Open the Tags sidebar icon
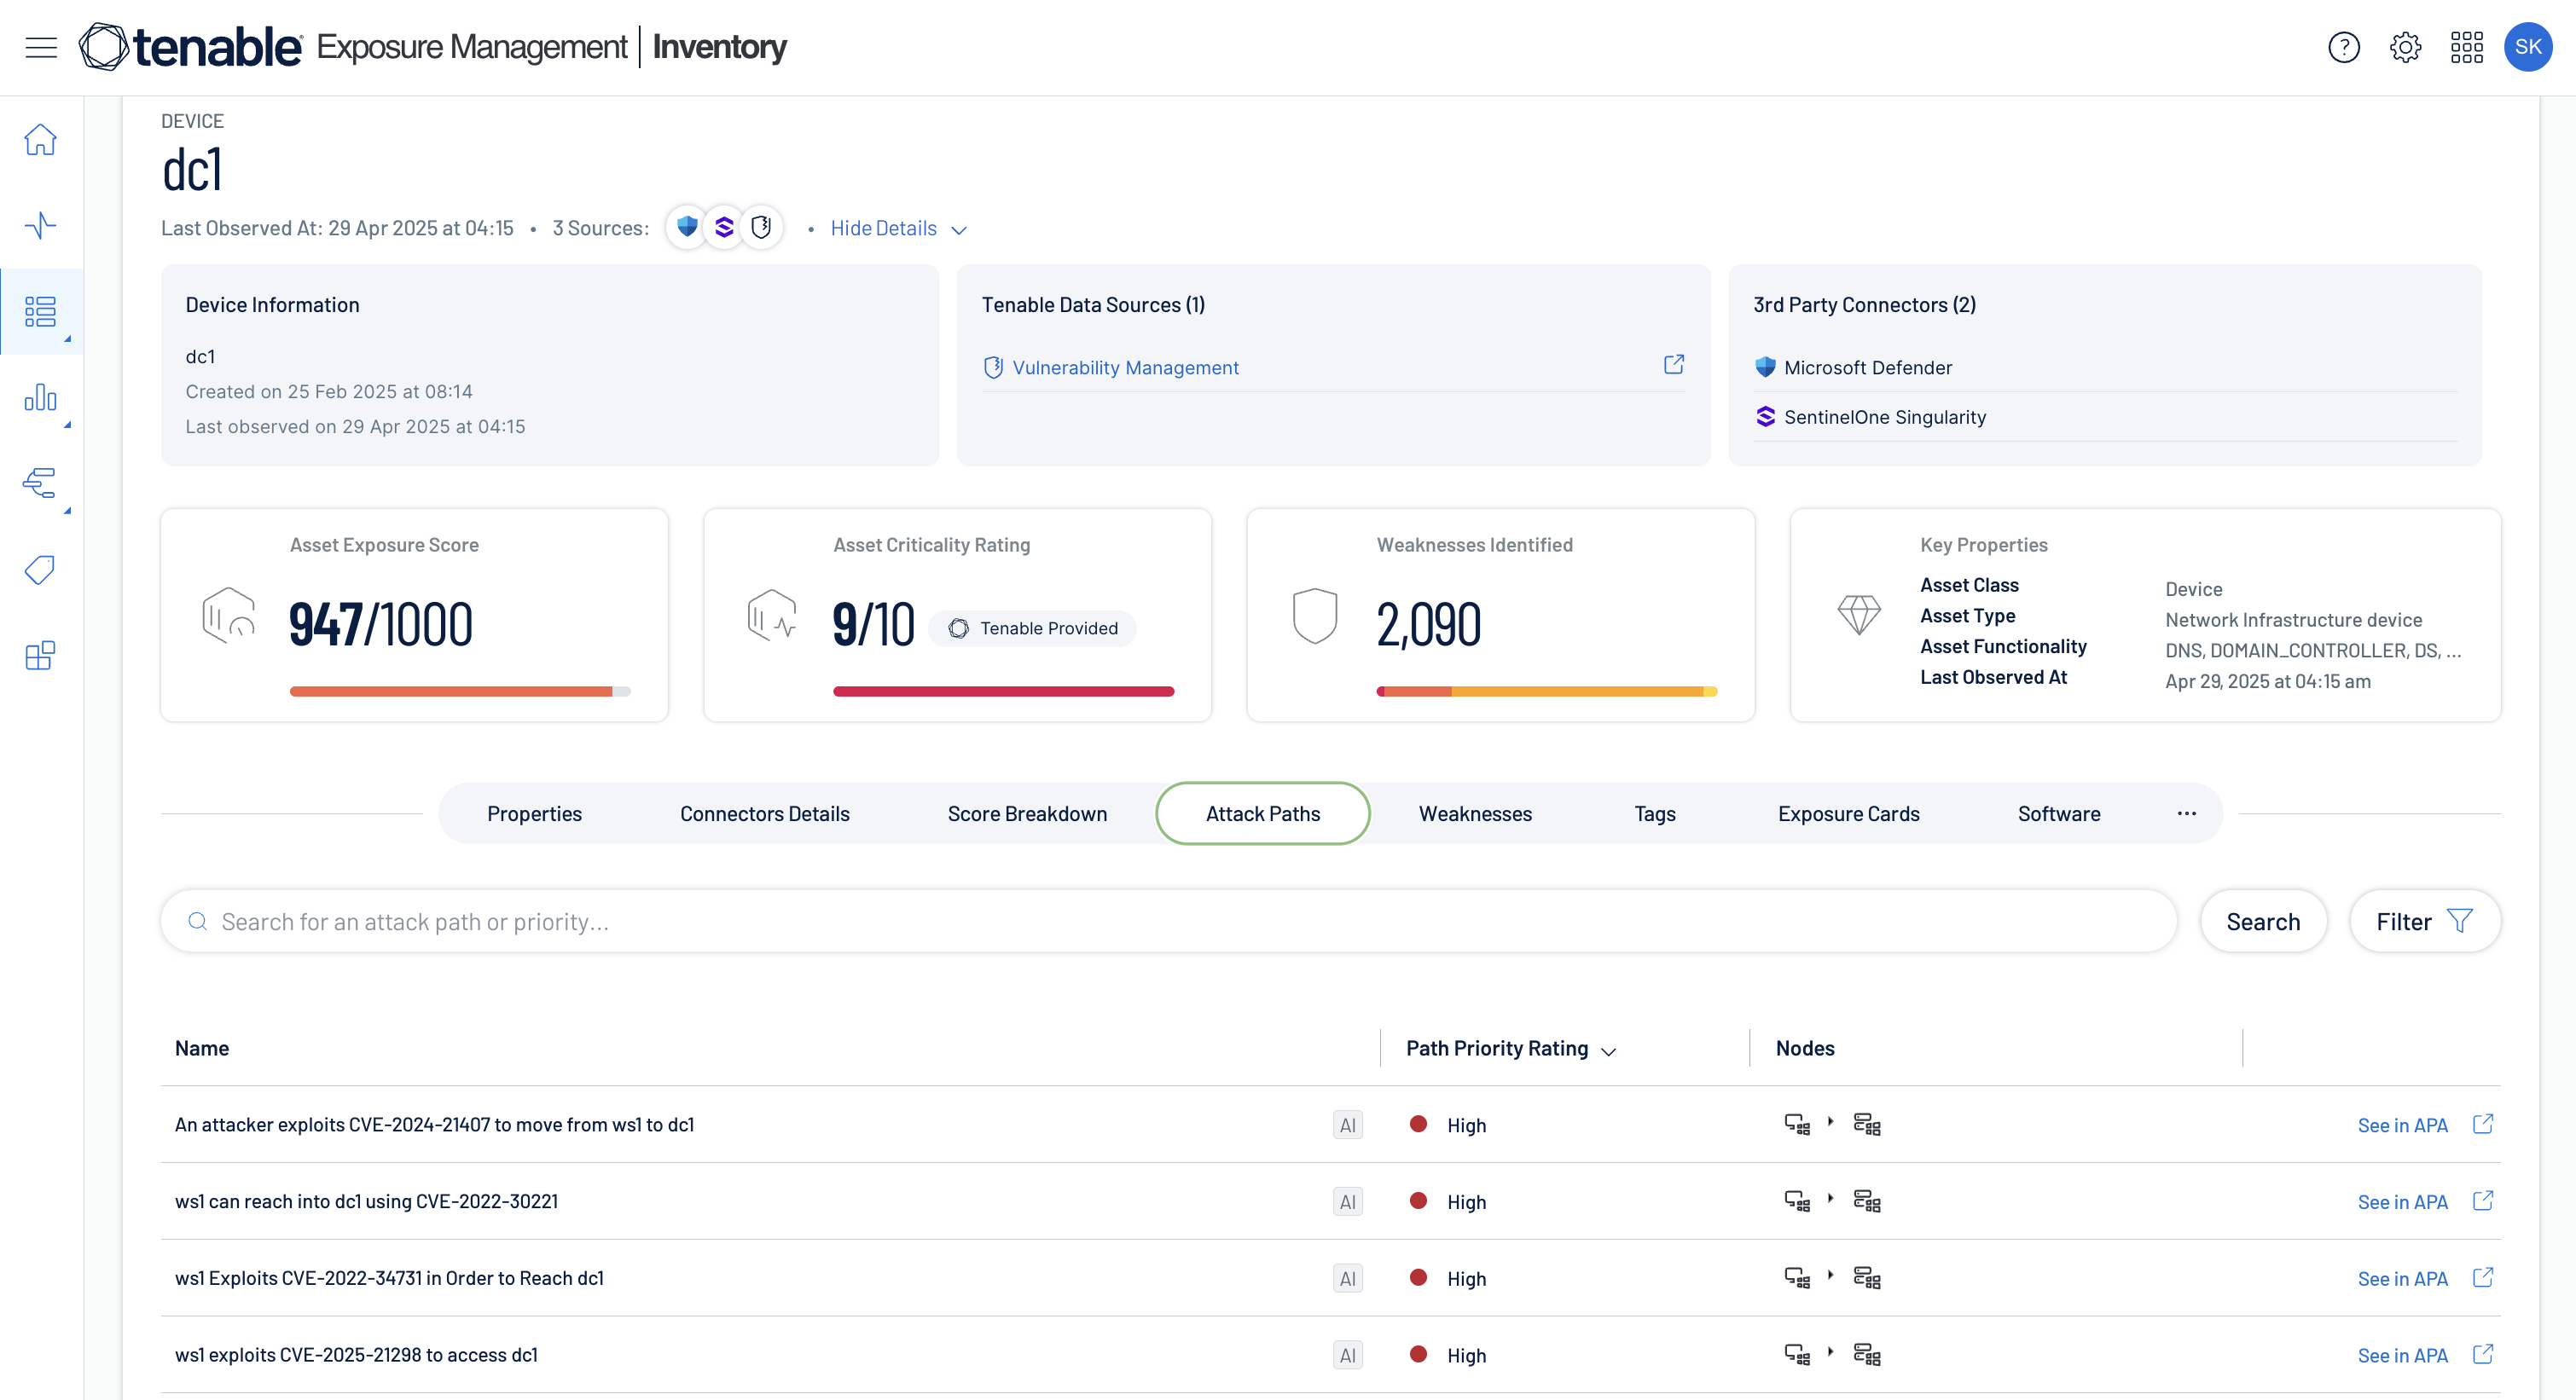Viewport: 2576px width, 1400px height. pos(41,570)
